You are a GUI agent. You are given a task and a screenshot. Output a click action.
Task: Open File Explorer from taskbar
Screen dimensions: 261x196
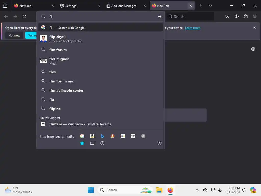tap(159, 190)
